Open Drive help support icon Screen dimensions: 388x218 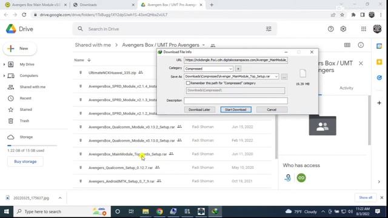pos(330,29)
